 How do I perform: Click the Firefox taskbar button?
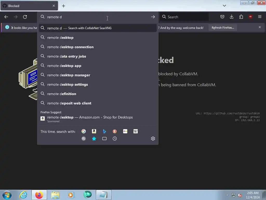(39, 195)
